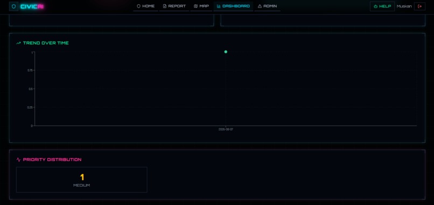434x205 pixels.
Task: Click the Priority Distribution heading
Action: (52, 159)
